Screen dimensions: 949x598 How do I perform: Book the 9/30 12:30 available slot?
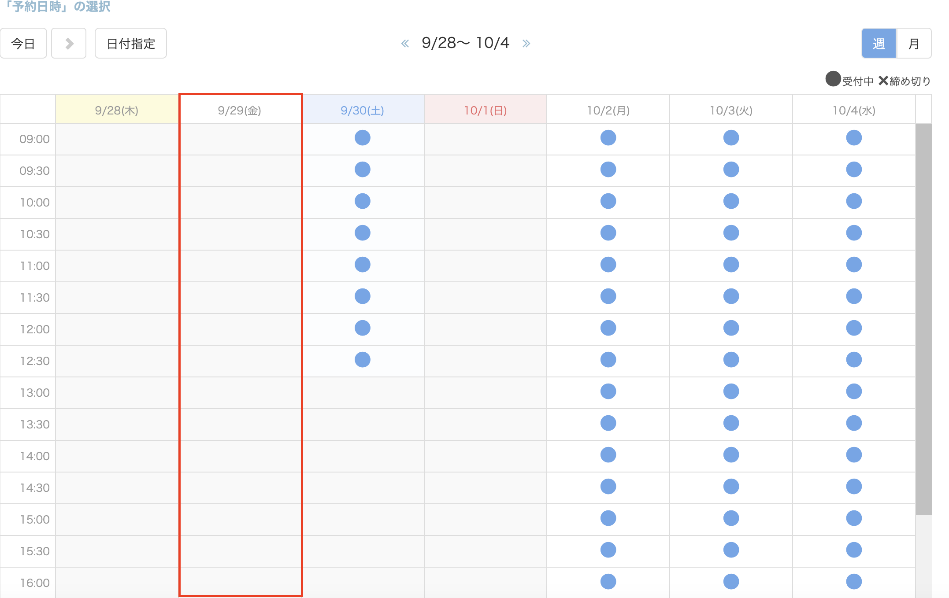(x=362, y=360)
